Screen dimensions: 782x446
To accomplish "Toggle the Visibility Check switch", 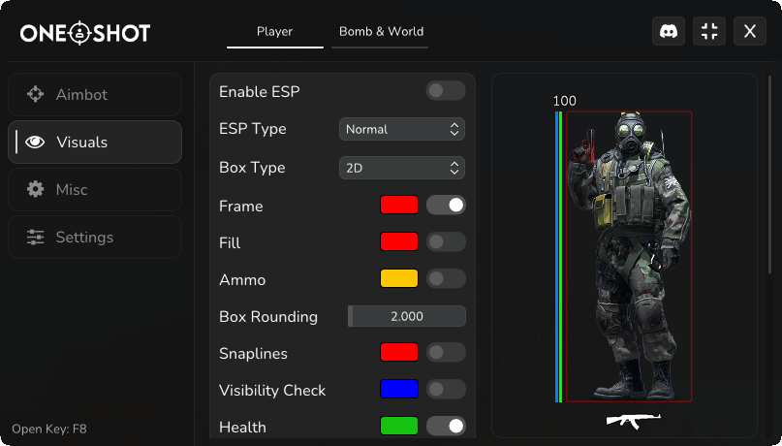I will click(x=446, y=389).
